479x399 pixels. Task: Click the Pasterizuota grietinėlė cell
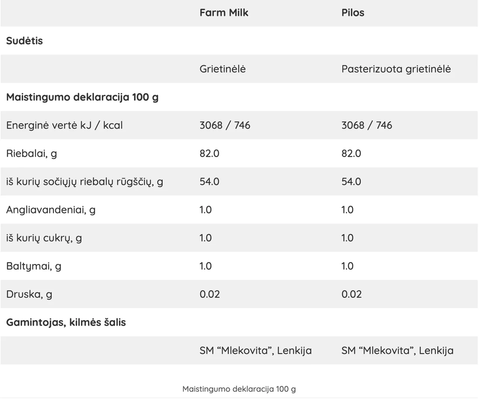point(396,69)
